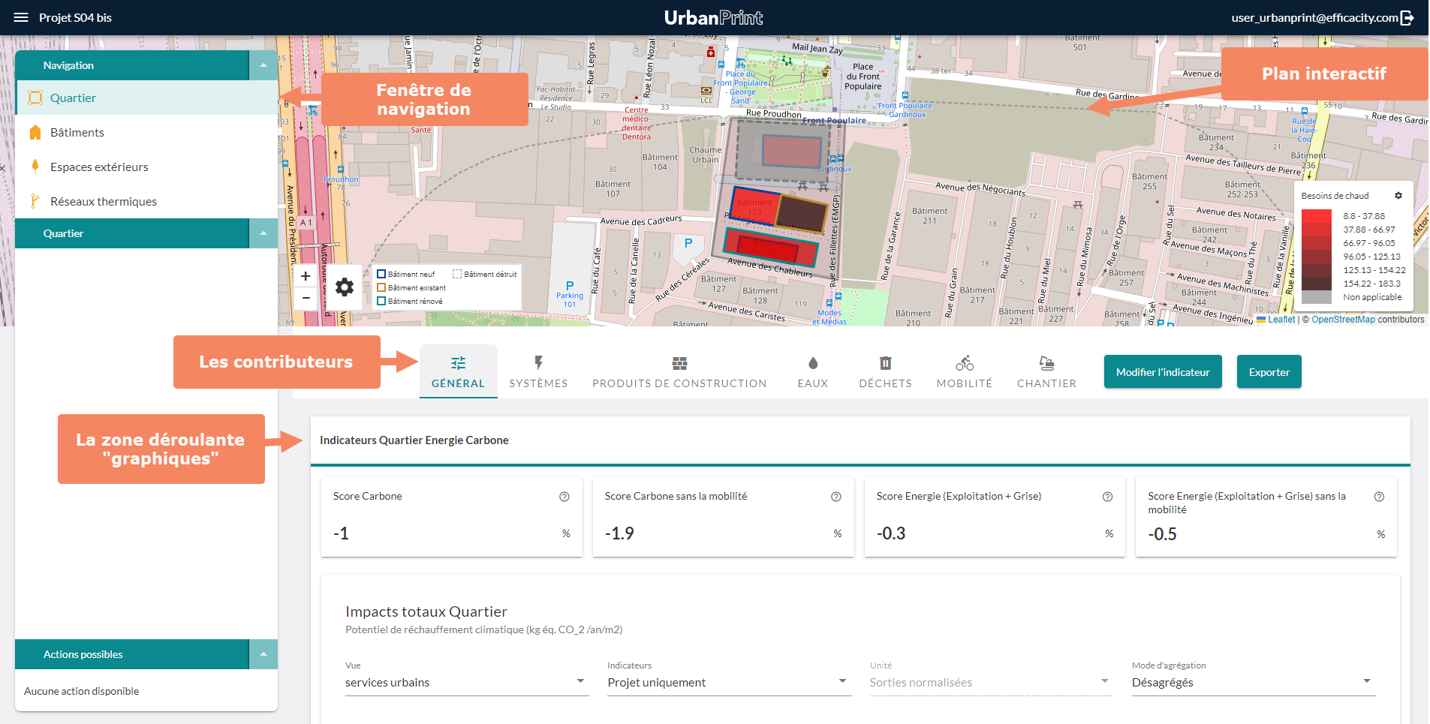Click the Quartier square icon in navigation
The height and width of the screenshot is (724, 1430).
35,98
